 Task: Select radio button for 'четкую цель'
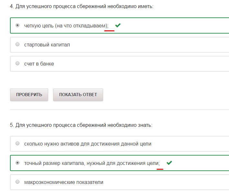coord(17,25)
